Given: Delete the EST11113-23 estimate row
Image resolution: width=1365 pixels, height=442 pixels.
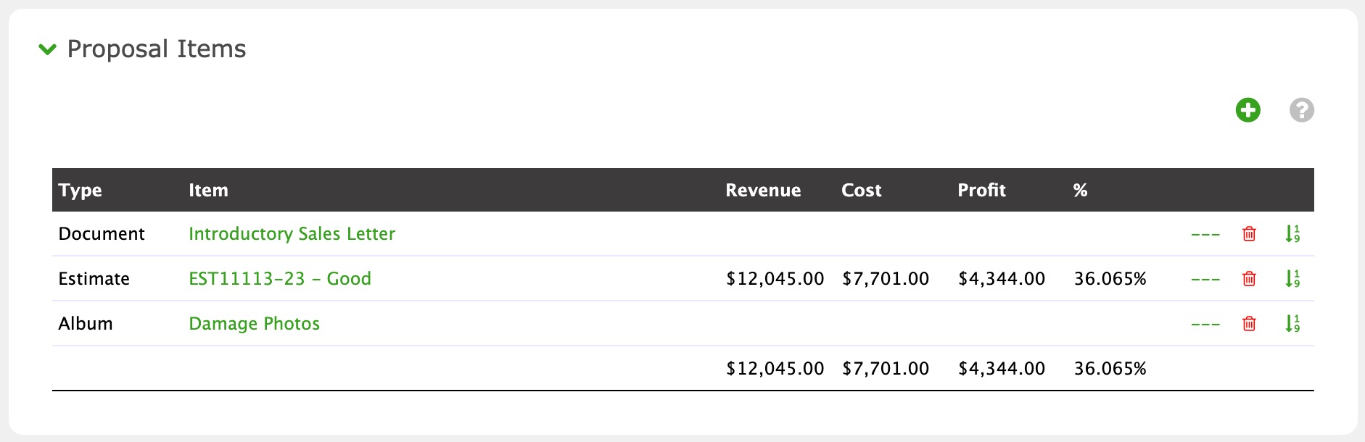Looking at the screenshot, I should [x=1249, y=279].
